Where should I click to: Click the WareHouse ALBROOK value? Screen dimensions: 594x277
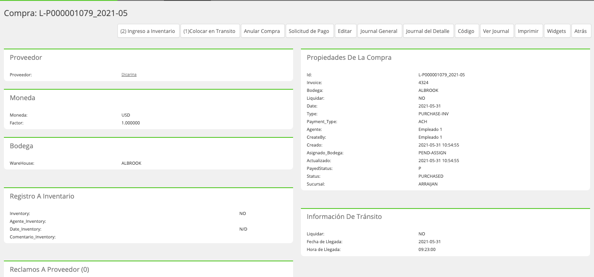click(131, 163)
